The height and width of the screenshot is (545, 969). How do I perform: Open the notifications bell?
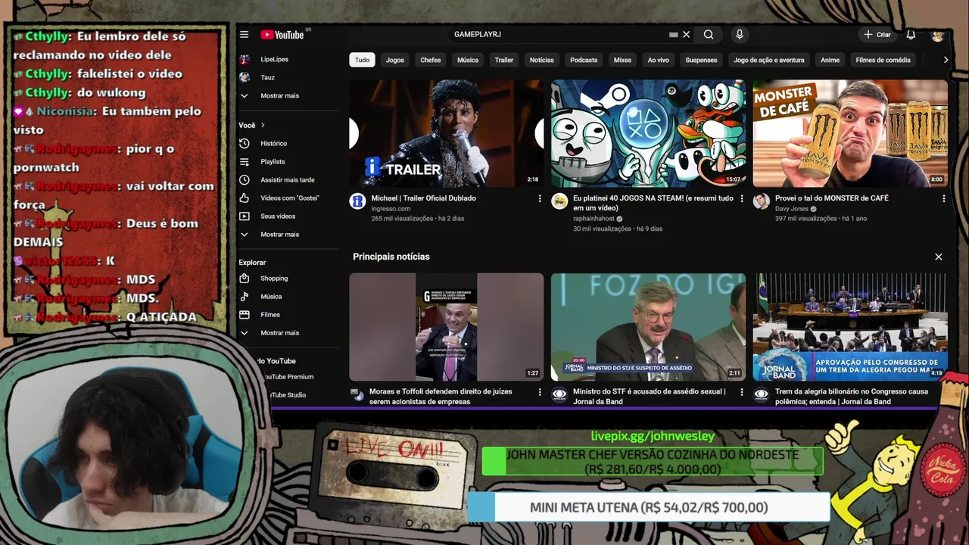pyautogui.click(x=911, y=35)
